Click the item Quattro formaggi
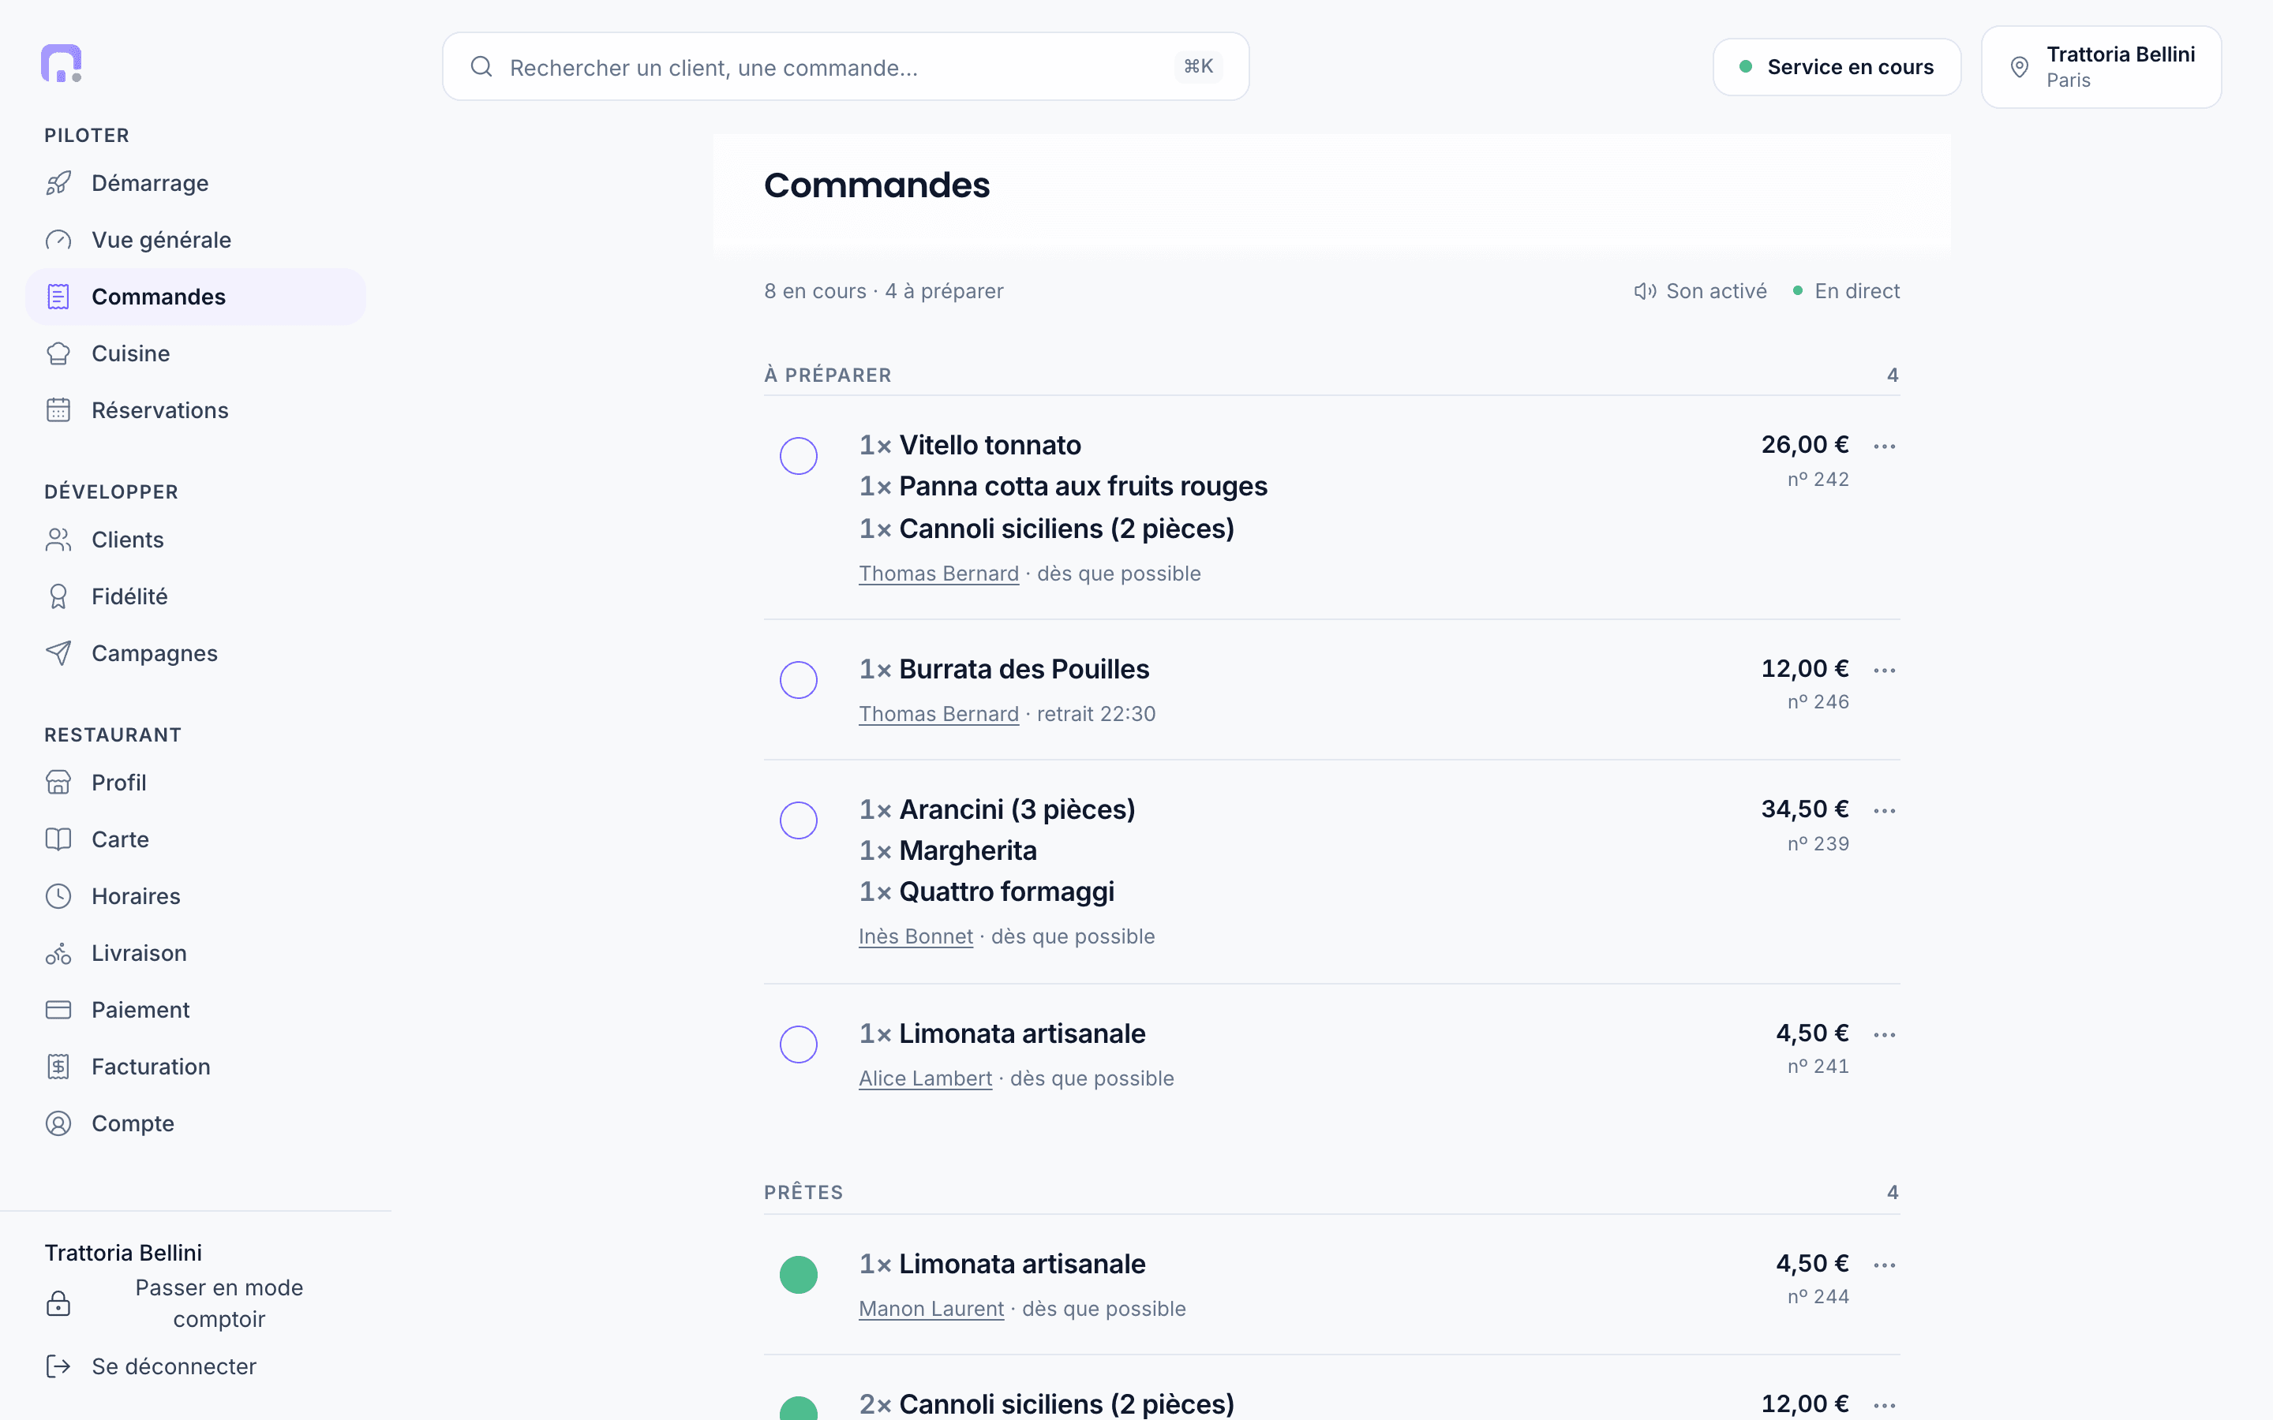The height and width of the screenshot is (1420, 2273). pyautogui.click(x=1007, y=892)
